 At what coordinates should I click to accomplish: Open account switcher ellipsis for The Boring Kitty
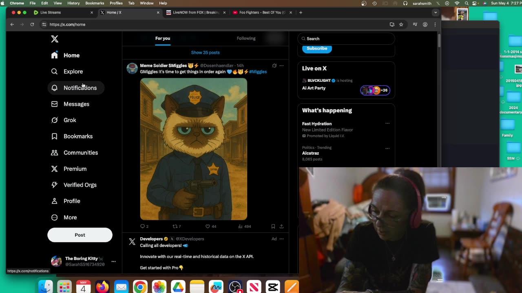click(113, 261)
